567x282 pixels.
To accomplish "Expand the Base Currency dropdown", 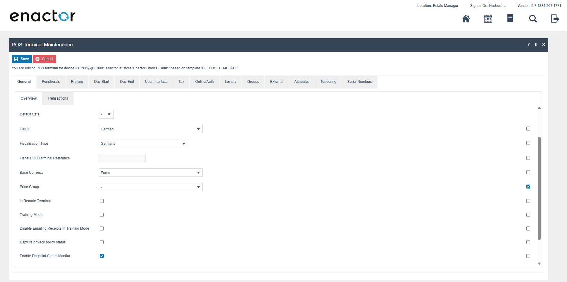I will coord(151,173).
